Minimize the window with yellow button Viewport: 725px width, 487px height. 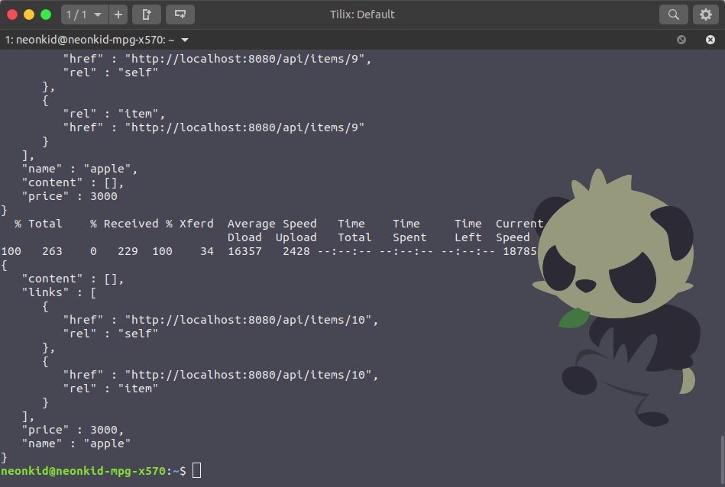(x=29, y=15)
